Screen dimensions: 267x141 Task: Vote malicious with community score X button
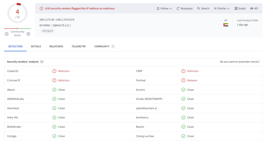click(x=7, y=34)
